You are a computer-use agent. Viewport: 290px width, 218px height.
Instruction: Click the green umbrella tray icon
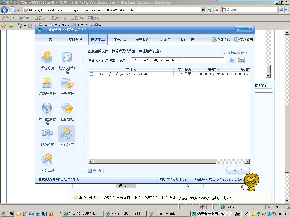[x=259, y=214]
